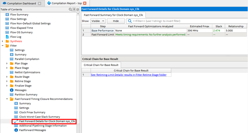The width and height of the screenshot is (248, 133).
Task: Open the Fitter Messages info item
Action: (20, 90)
